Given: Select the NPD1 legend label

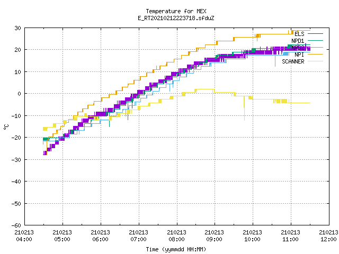Looking at the screenshot, I should coord(298,41).
